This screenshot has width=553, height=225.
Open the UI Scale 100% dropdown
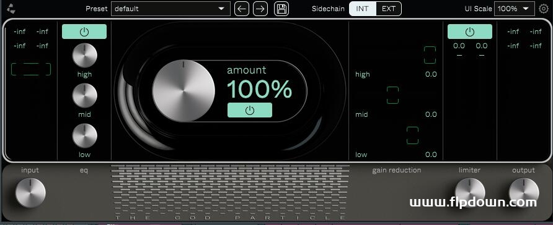click(515, 9)
